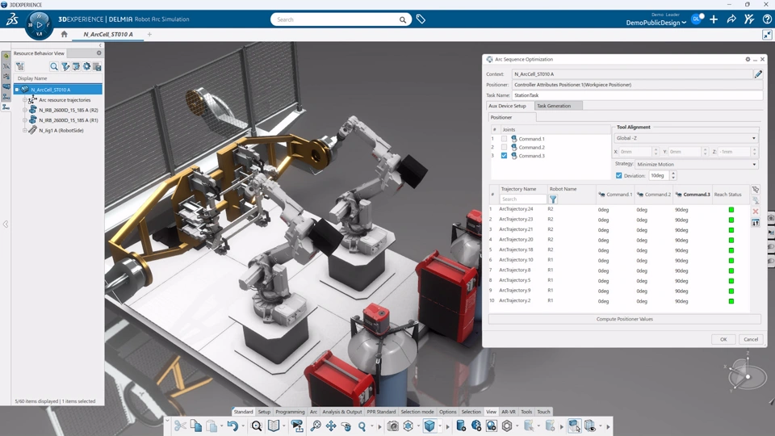The height and width of the screenshot is (436, 775).
Task: Click the Task Name field StationTask
Action: [x=637, y=95]
